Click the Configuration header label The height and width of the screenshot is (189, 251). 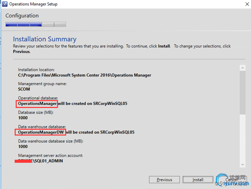pos(22,16)
